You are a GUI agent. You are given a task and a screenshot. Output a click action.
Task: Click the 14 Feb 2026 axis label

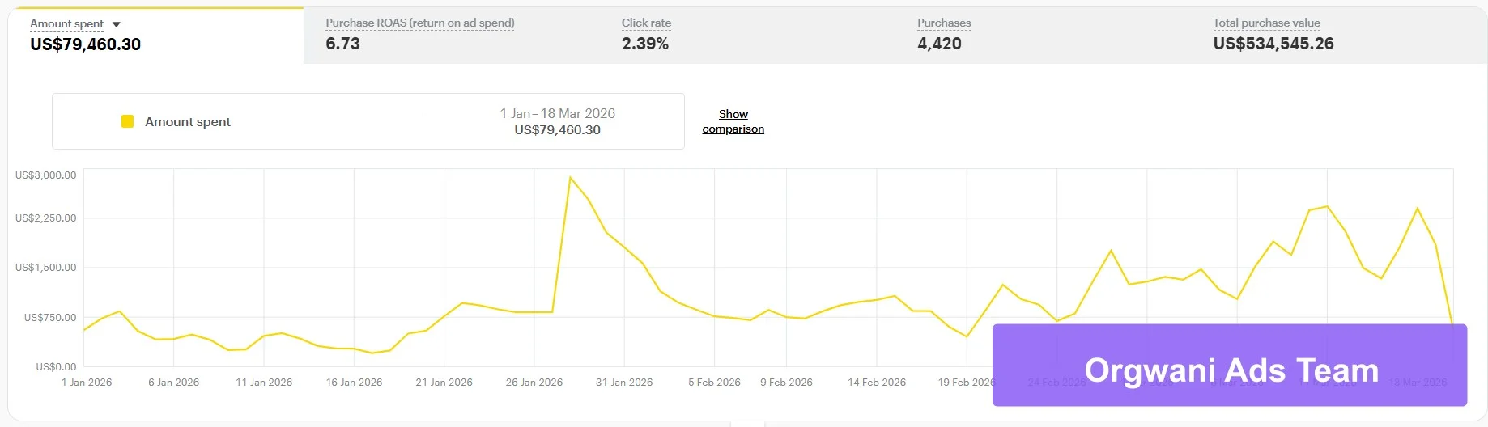click(876, 383)
